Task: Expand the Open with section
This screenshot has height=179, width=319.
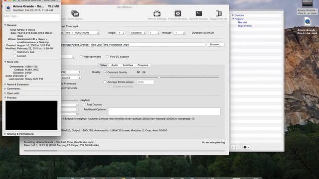Action: tap(5, 93)
